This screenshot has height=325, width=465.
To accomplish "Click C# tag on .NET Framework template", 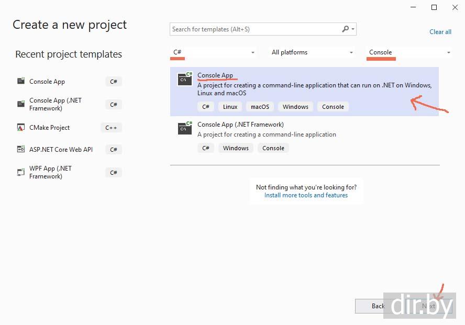I will click(x=206, y=148).
